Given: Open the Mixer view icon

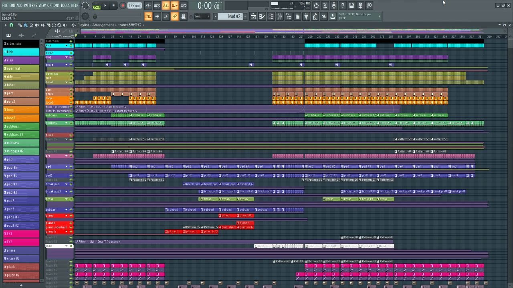Looking at the screenshot, I should pos(279,16).
